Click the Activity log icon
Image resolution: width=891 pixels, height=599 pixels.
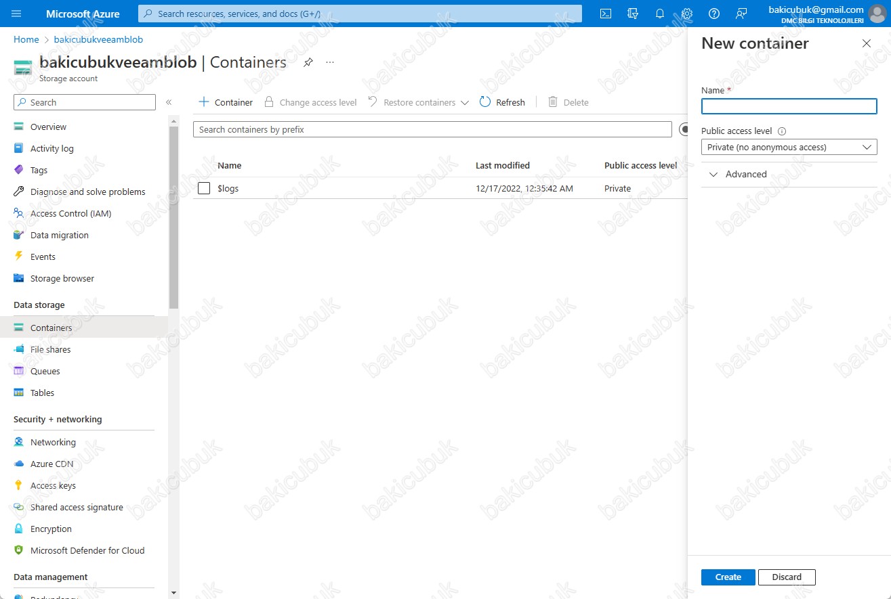point(18,148)
